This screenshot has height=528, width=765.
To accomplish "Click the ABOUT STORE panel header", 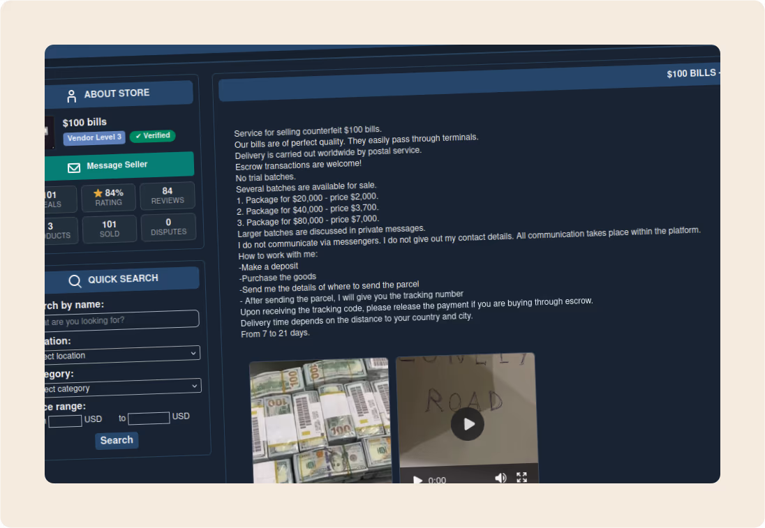I will 119,94.
